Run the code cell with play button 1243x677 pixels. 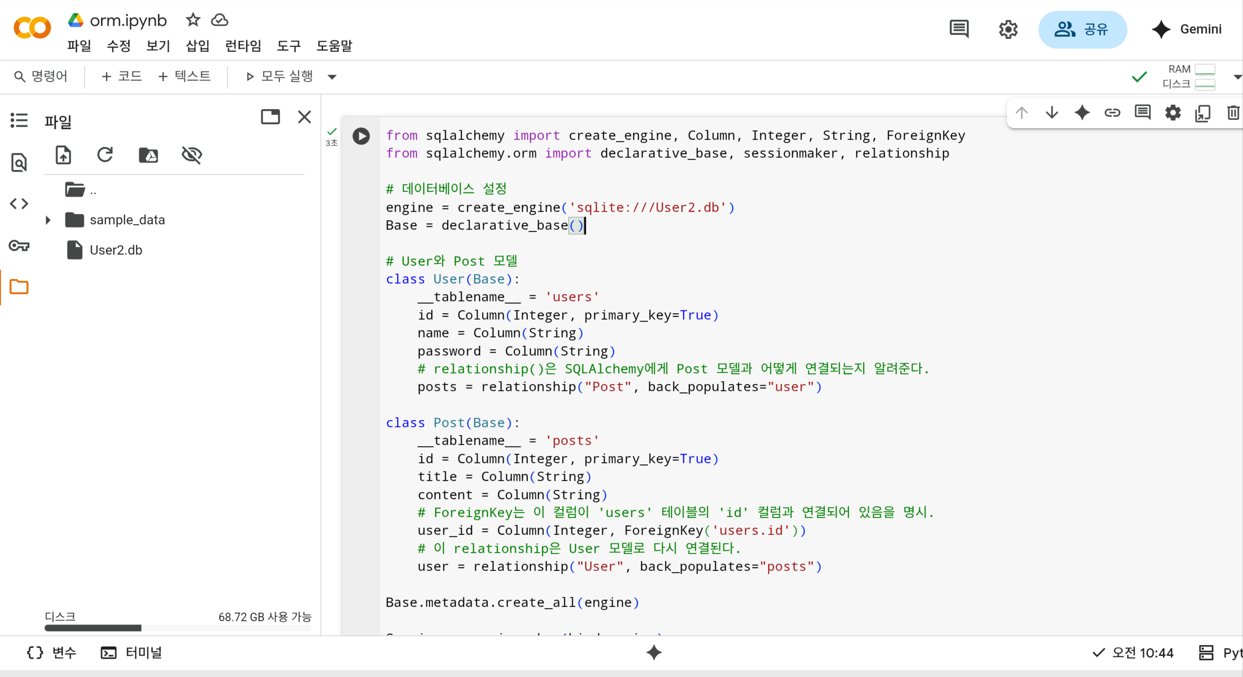[x=361, y=136]
